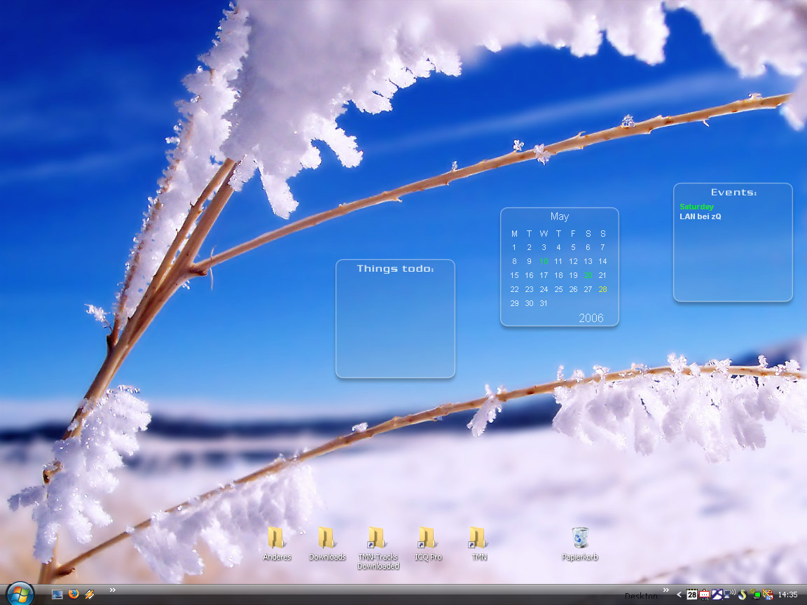This screenshot has height=605, width=807.
Task: Select the Downloads folder icon
Action: [326, 538]
